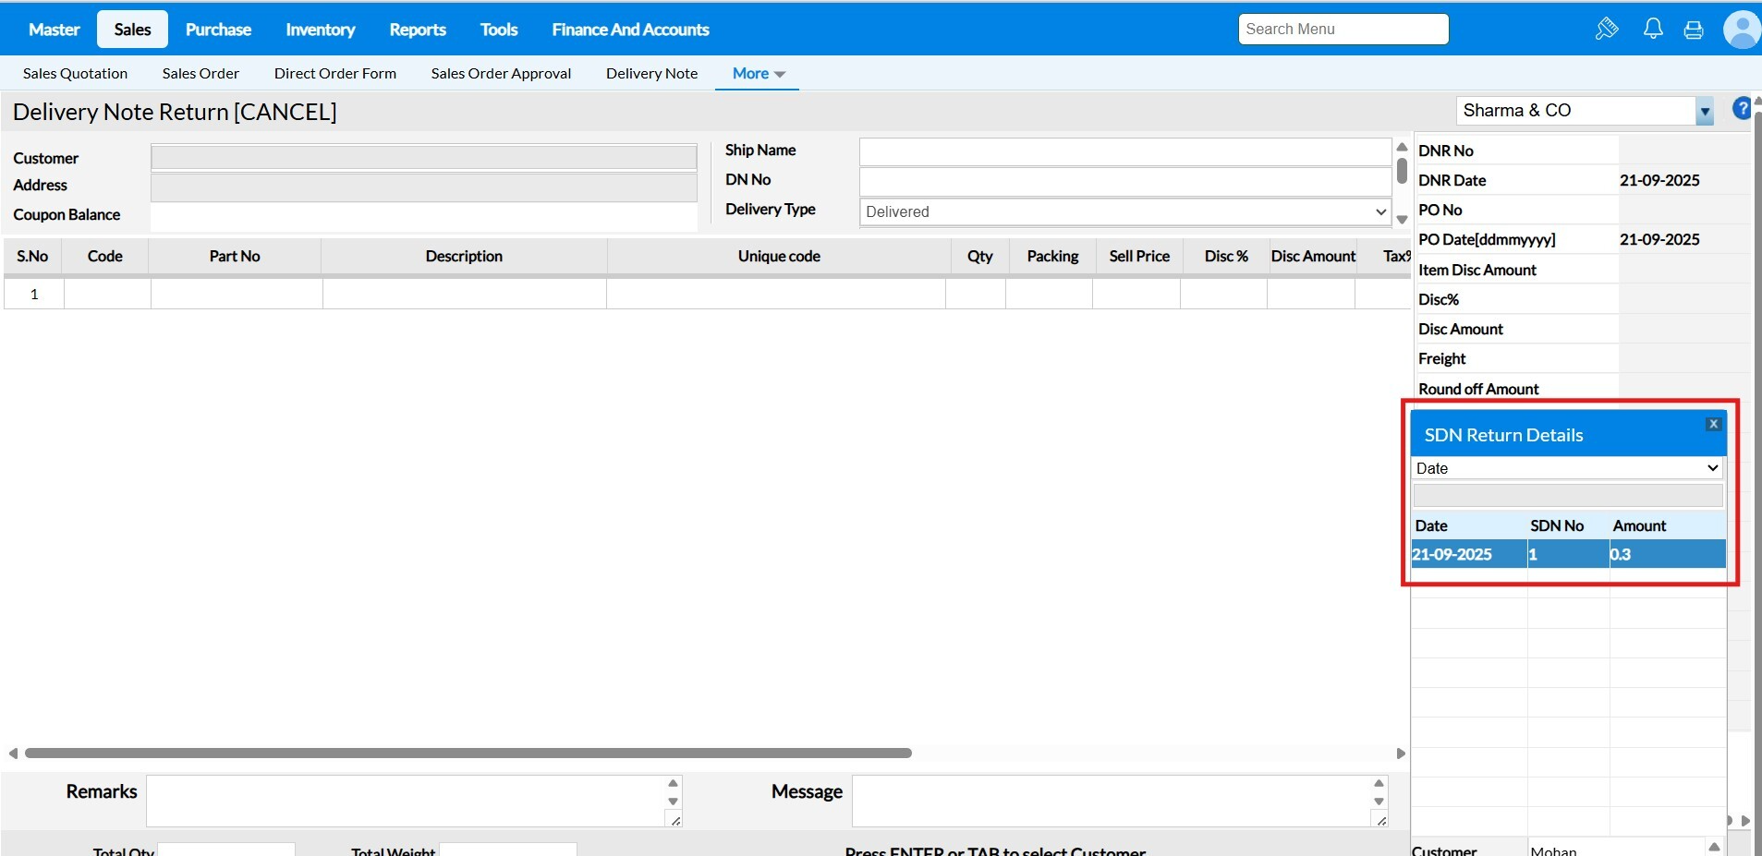
Task: Expand the More submenu dropdown
Action: (x=758, y=74)
